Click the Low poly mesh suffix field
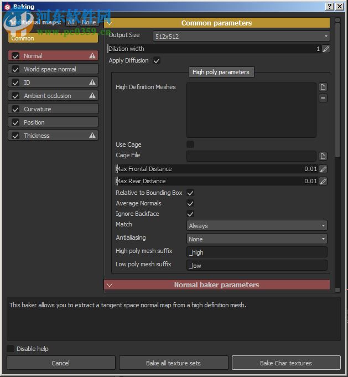 (x=257, y=265)
